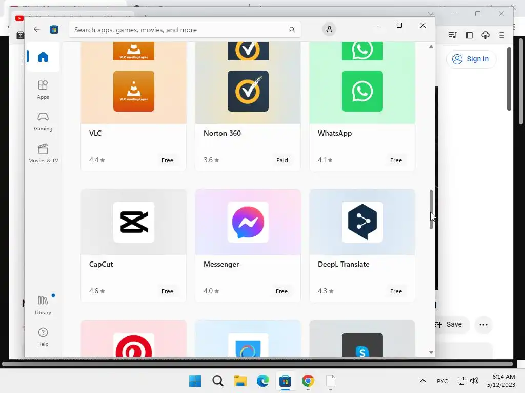Open Movies & TV section
The height and width of the screenshot is (393, 525).
[x=43, y=153]
